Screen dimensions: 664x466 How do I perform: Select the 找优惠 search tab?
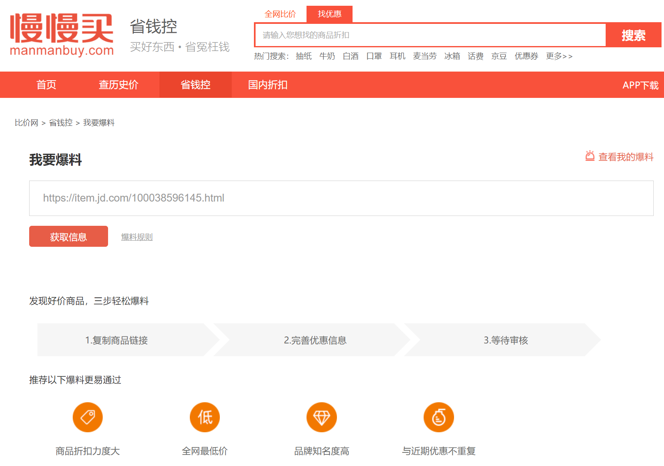330,14
